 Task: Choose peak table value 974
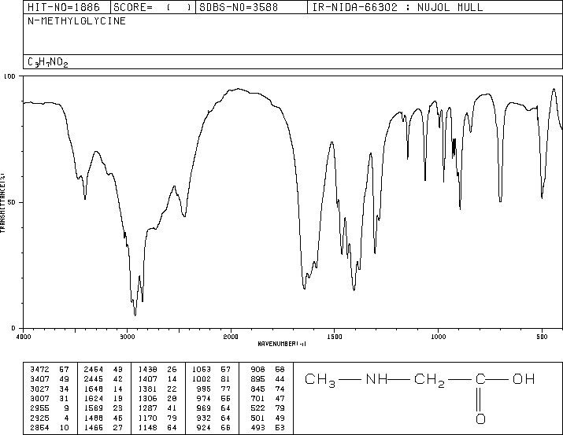(x=204, y=398)
